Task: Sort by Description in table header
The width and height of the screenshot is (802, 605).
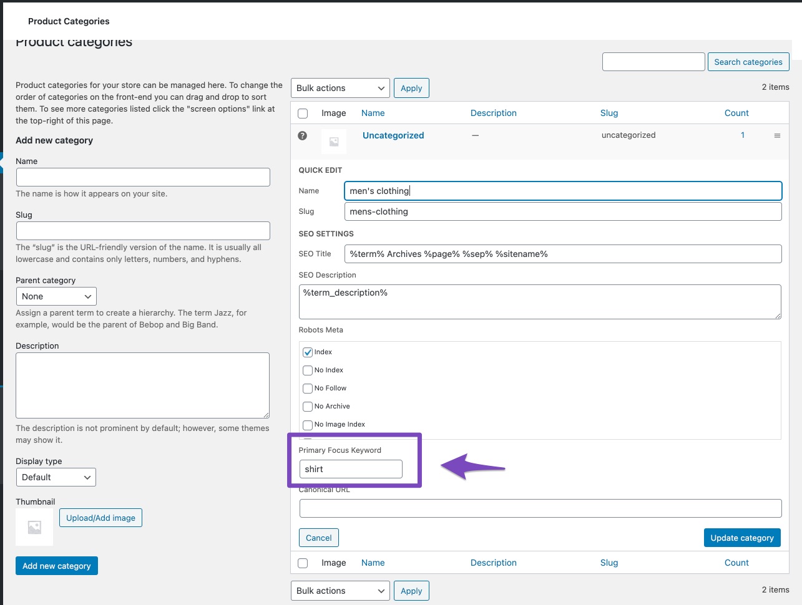Action: (x=494, y=113)
